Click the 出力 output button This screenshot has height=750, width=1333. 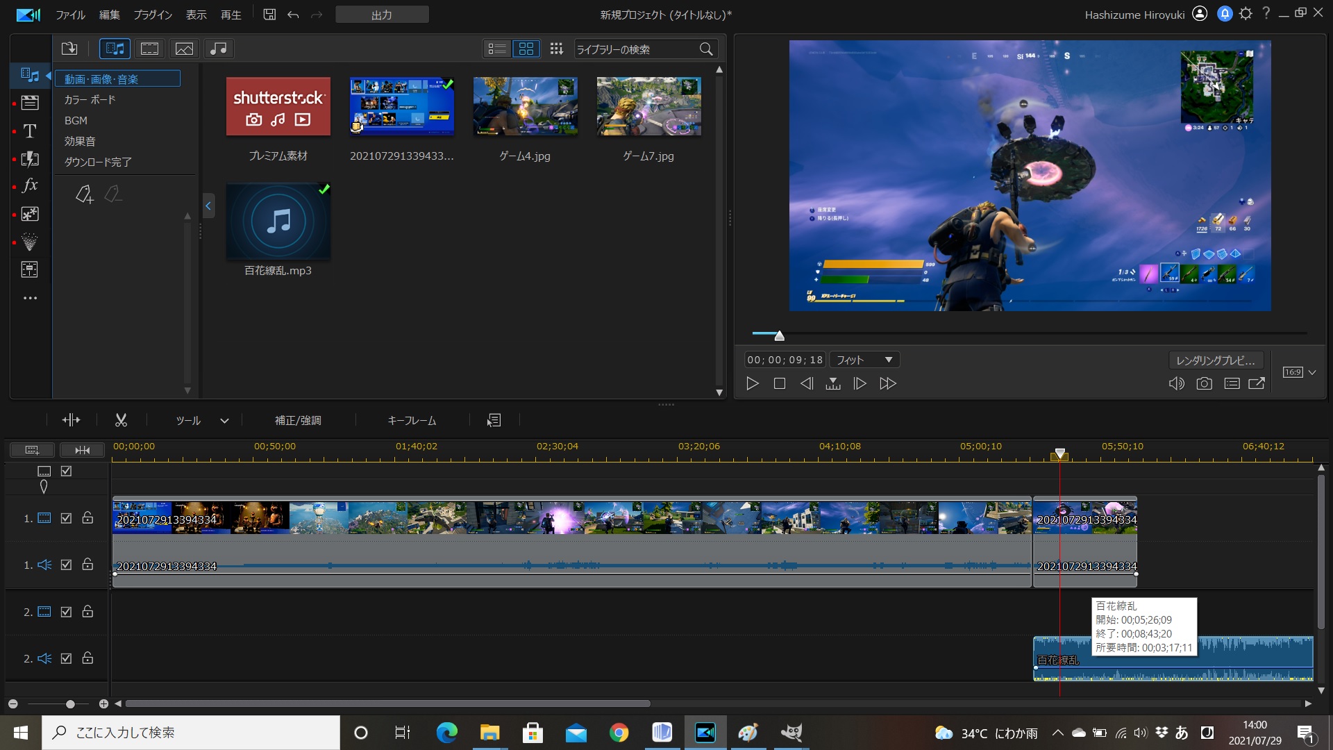click(382, 15)
